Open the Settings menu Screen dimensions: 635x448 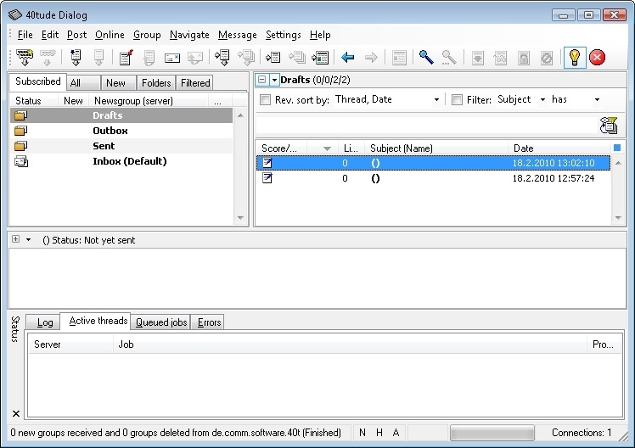[283, 35]
